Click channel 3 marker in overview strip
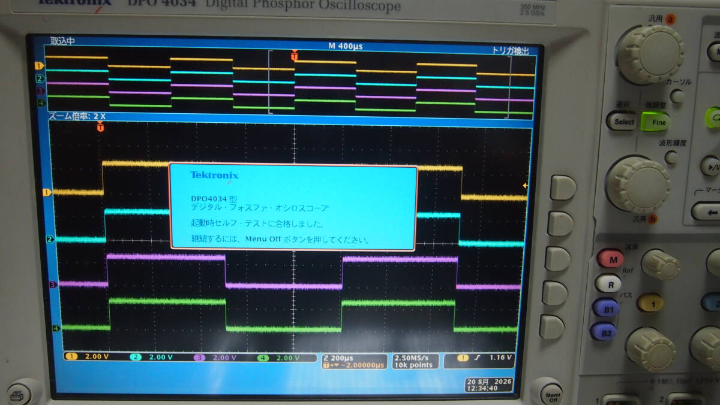The height and width of the screenshot is (405, 720). (40, 91)
